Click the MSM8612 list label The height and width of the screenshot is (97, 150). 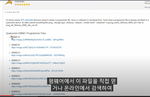pyautogui.click(x=16, y=76)
